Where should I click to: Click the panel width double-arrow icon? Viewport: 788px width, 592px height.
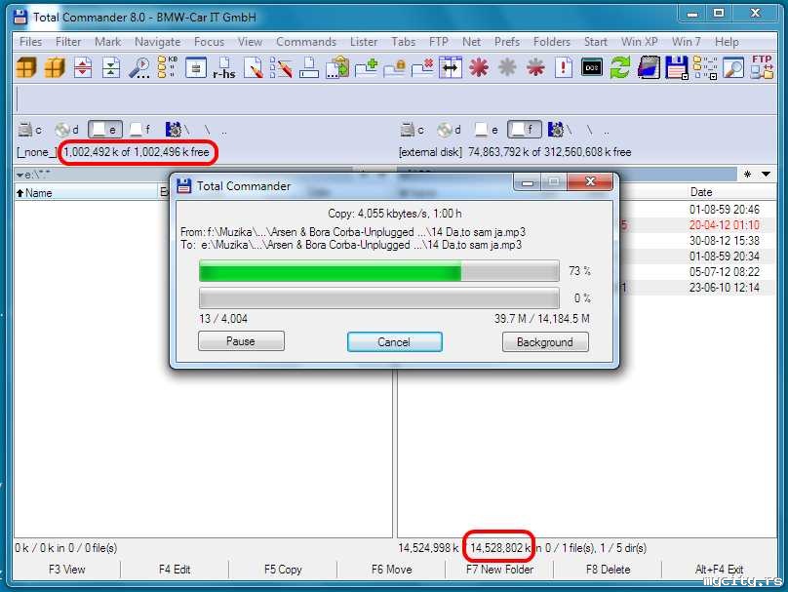tap(451, 67)
